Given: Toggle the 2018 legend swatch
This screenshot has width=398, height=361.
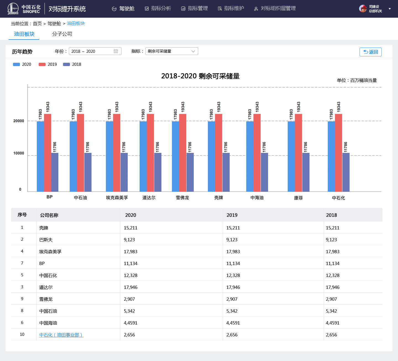Looking at the screenshot, I should click(x=66, y=64).
